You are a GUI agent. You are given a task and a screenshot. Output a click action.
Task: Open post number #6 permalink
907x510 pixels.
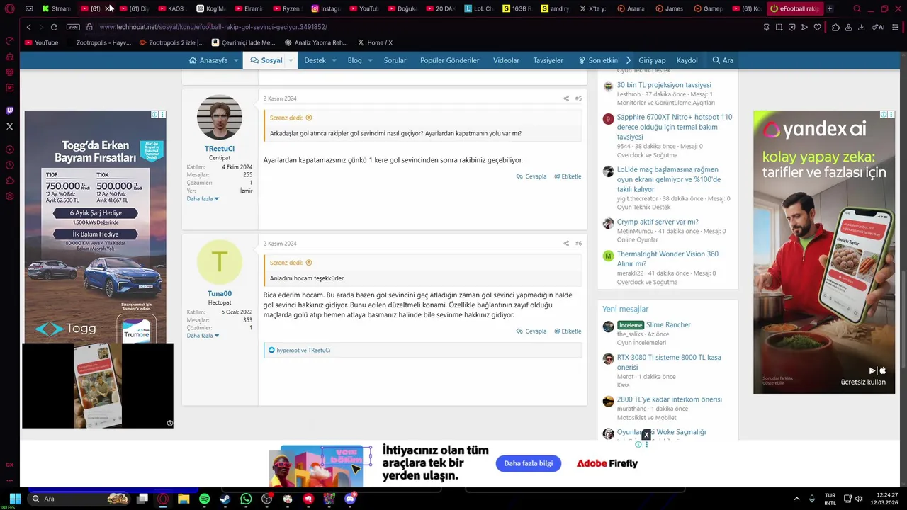pos(578,244)
